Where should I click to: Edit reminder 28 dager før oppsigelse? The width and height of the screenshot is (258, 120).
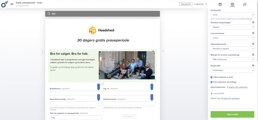pos(230,98)
